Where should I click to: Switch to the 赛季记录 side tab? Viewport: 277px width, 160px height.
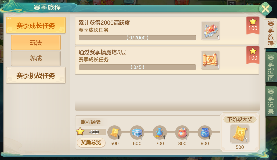click(271, 102)
